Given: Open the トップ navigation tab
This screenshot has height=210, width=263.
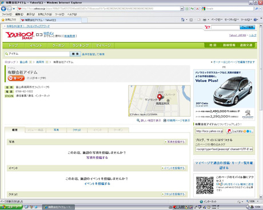Looking at the screenshot, I should pyautogui.click(x=13, y=46).
